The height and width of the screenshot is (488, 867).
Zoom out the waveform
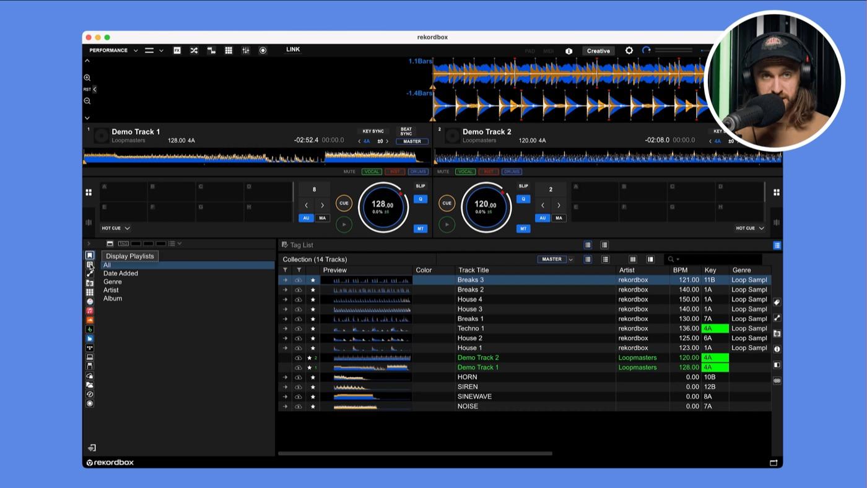point(87,101)
